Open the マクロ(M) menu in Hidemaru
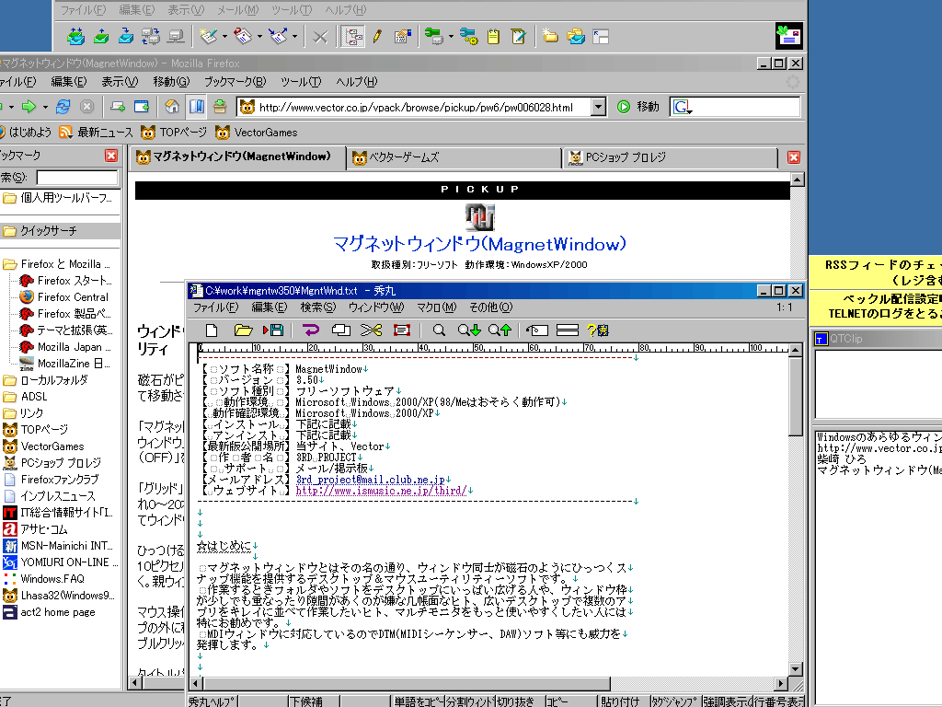This screenshot has width=942, height=707. click(x=436, y=307)
